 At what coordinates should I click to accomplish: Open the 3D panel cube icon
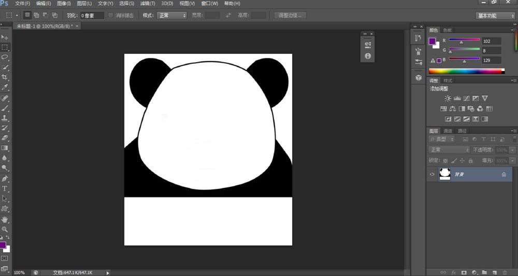click(419, 77)
